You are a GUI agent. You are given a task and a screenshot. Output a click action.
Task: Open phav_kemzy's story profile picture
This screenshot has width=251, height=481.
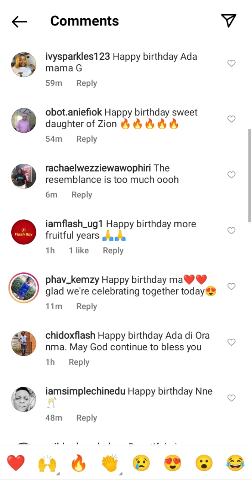point(24,287)
